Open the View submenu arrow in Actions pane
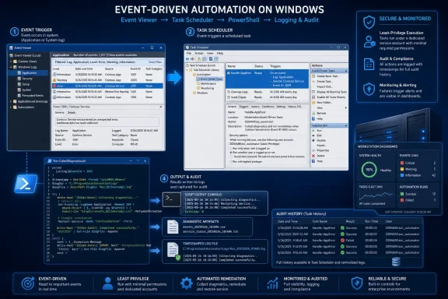 pyautogui.click(x=345, y=108)
